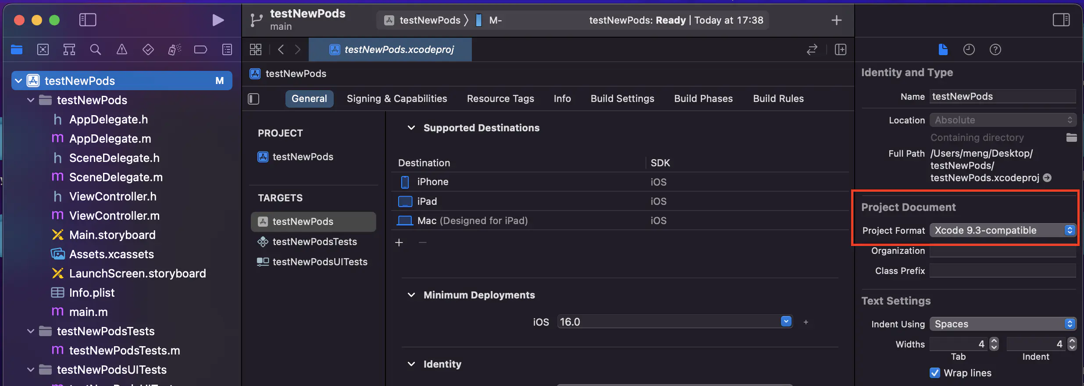
Task: Hide the project and targets list
Action: tap(253, 99)
